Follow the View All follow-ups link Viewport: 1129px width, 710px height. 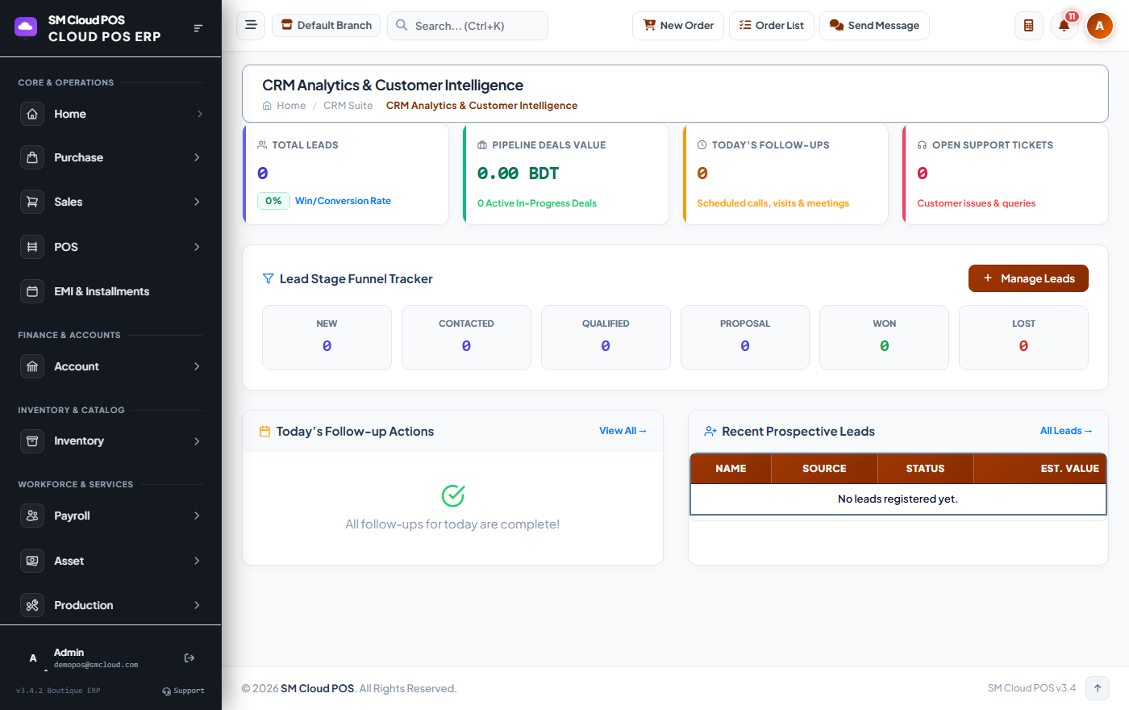click(623, 431)
